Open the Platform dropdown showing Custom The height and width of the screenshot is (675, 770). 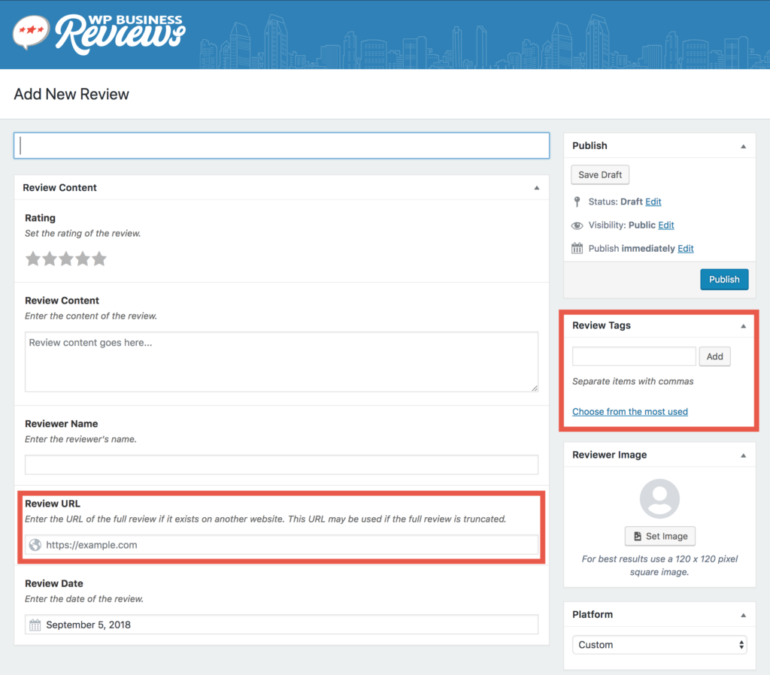pos(659,645)
